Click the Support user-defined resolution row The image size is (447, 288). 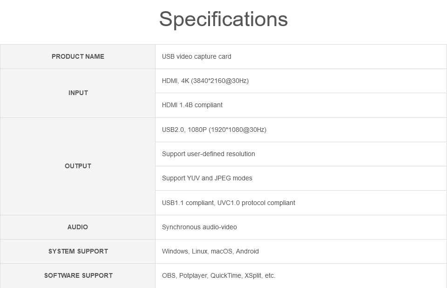pyautogui.click(x=301, y=154)
